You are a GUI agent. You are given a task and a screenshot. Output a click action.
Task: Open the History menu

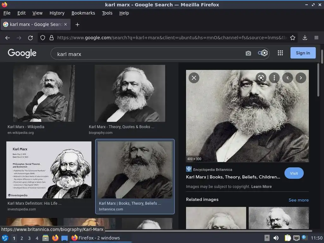57,13
